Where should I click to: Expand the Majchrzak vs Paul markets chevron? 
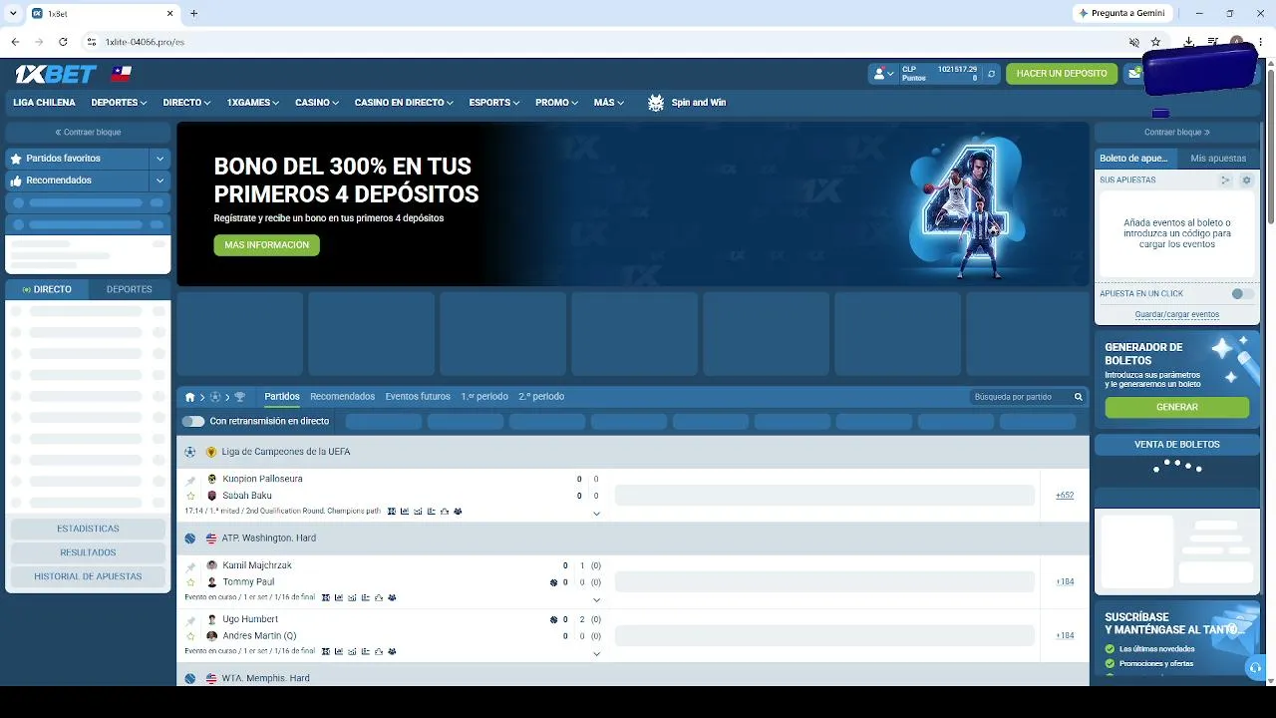click(x=596, y=599)
